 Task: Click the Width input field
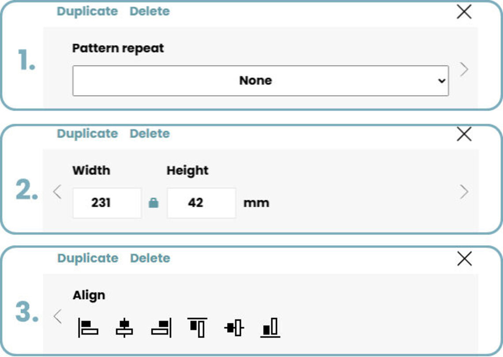click(107, 203)
